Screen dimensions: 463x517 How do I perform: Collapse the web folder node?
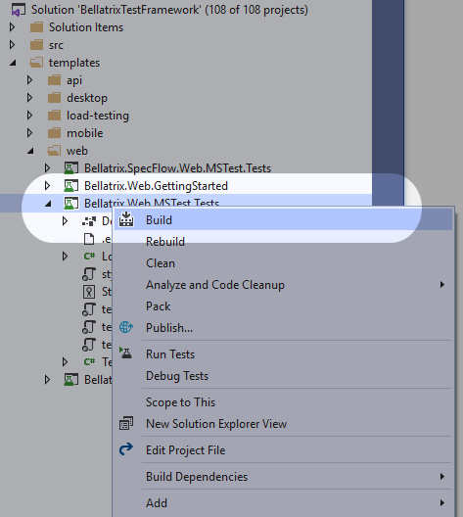[30, 151]
